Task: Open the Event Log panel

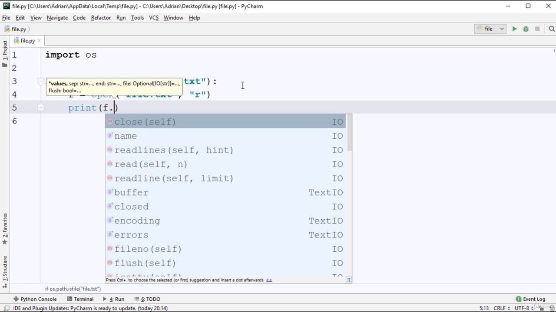Action: click(530, 299)
